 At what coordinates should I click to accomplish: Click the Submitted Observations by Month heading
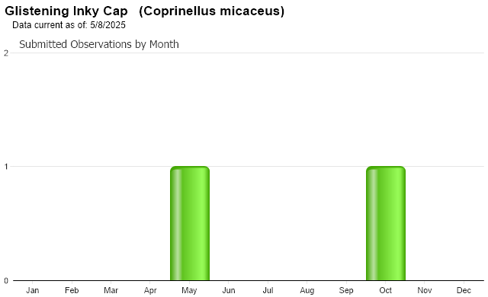click(99, 44)
